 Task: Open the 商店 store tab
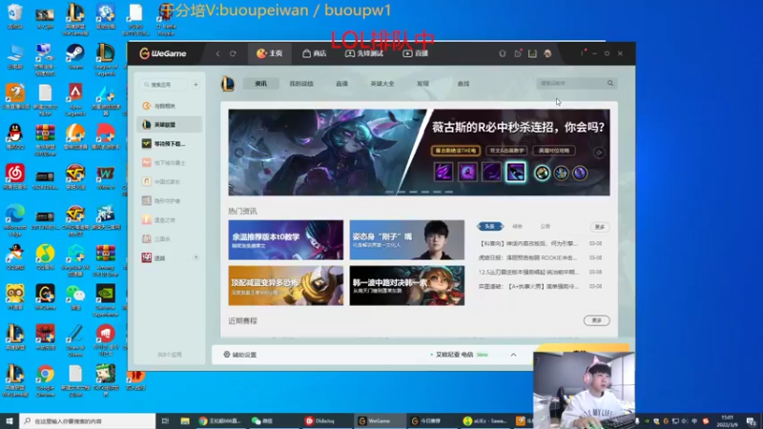(315, 53)
